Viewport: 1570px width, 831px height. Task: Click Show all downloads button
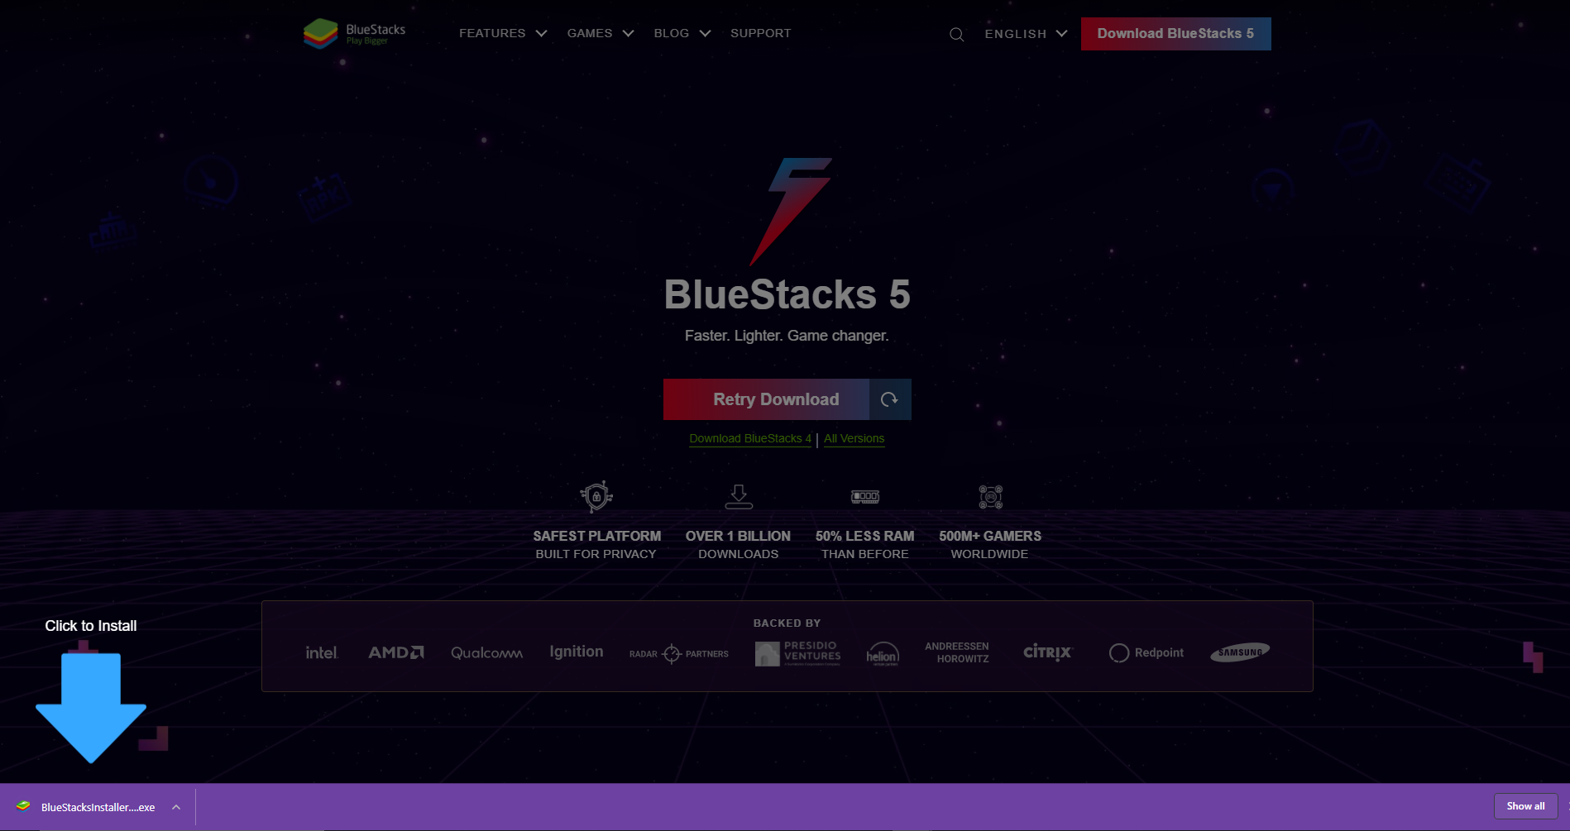(x=1525, y=806)
